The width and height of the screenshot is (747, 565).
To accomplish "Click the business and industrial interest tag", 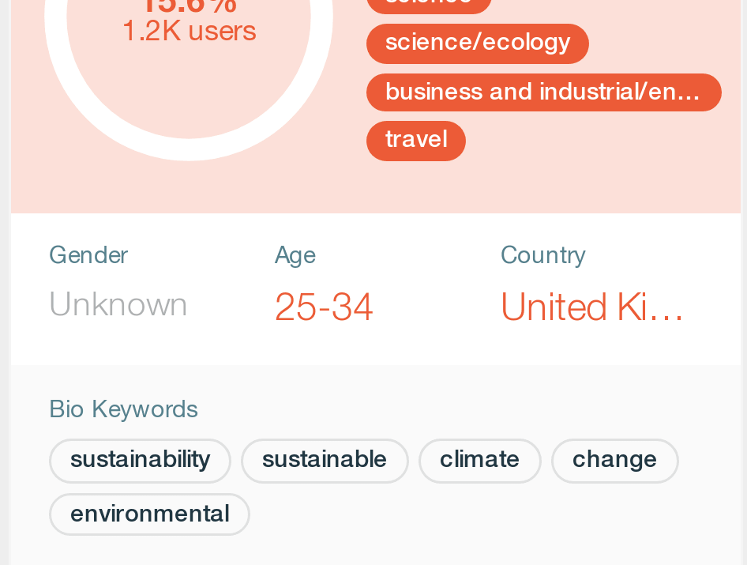I will click(543, 92).
